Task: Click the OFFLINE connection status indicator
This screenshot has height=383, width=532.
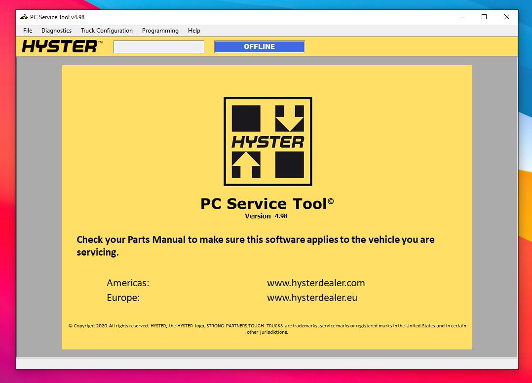Action: tap(259, 46)
